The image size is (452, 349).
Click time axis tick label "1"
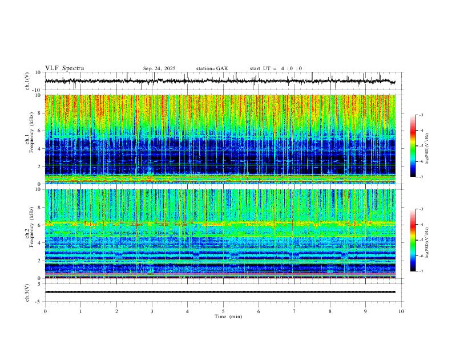click(x=80, y=311)
